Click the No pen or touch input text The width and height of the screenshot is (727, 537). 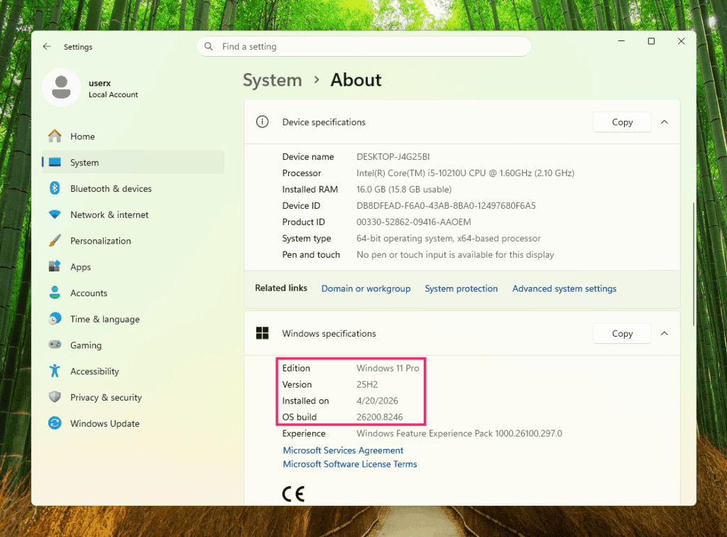pos(455,254)
